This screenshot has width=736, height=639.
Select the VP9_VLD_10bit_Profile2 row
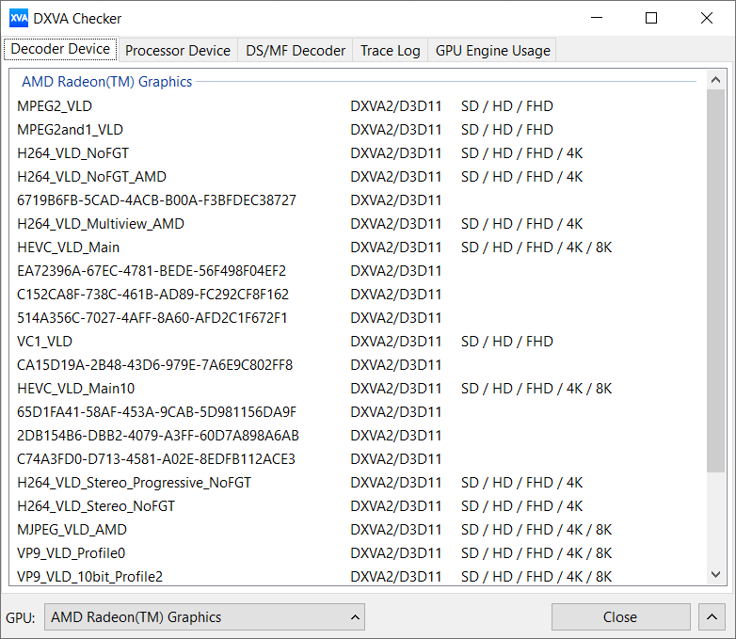pos(358,577)
